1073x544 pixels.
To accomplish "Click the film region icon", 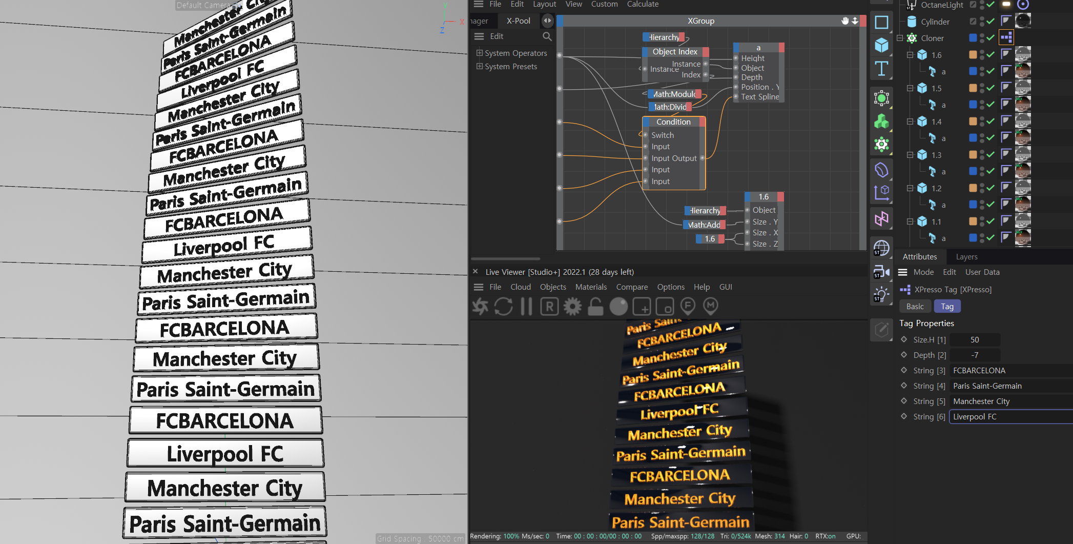I will click(665, 307).
